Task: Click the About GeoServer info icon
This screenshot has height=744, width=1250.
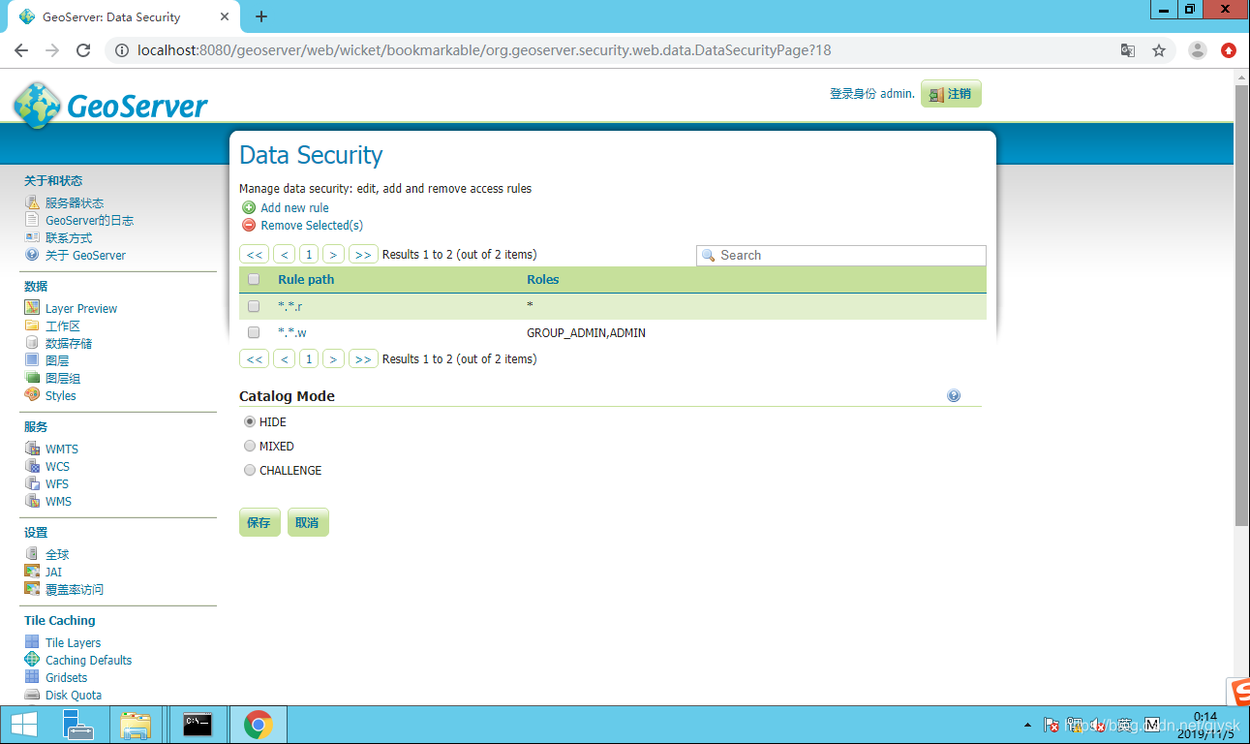Action: point(32,255)
